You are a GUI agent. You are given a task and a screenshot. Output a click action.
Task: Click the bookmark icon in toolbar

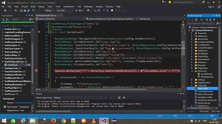click(x=112, y=11)
